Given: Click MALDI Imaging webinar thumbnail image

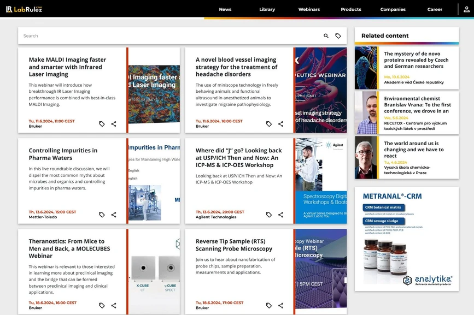Looking at the screenshot, I should (x=154, y=90).
